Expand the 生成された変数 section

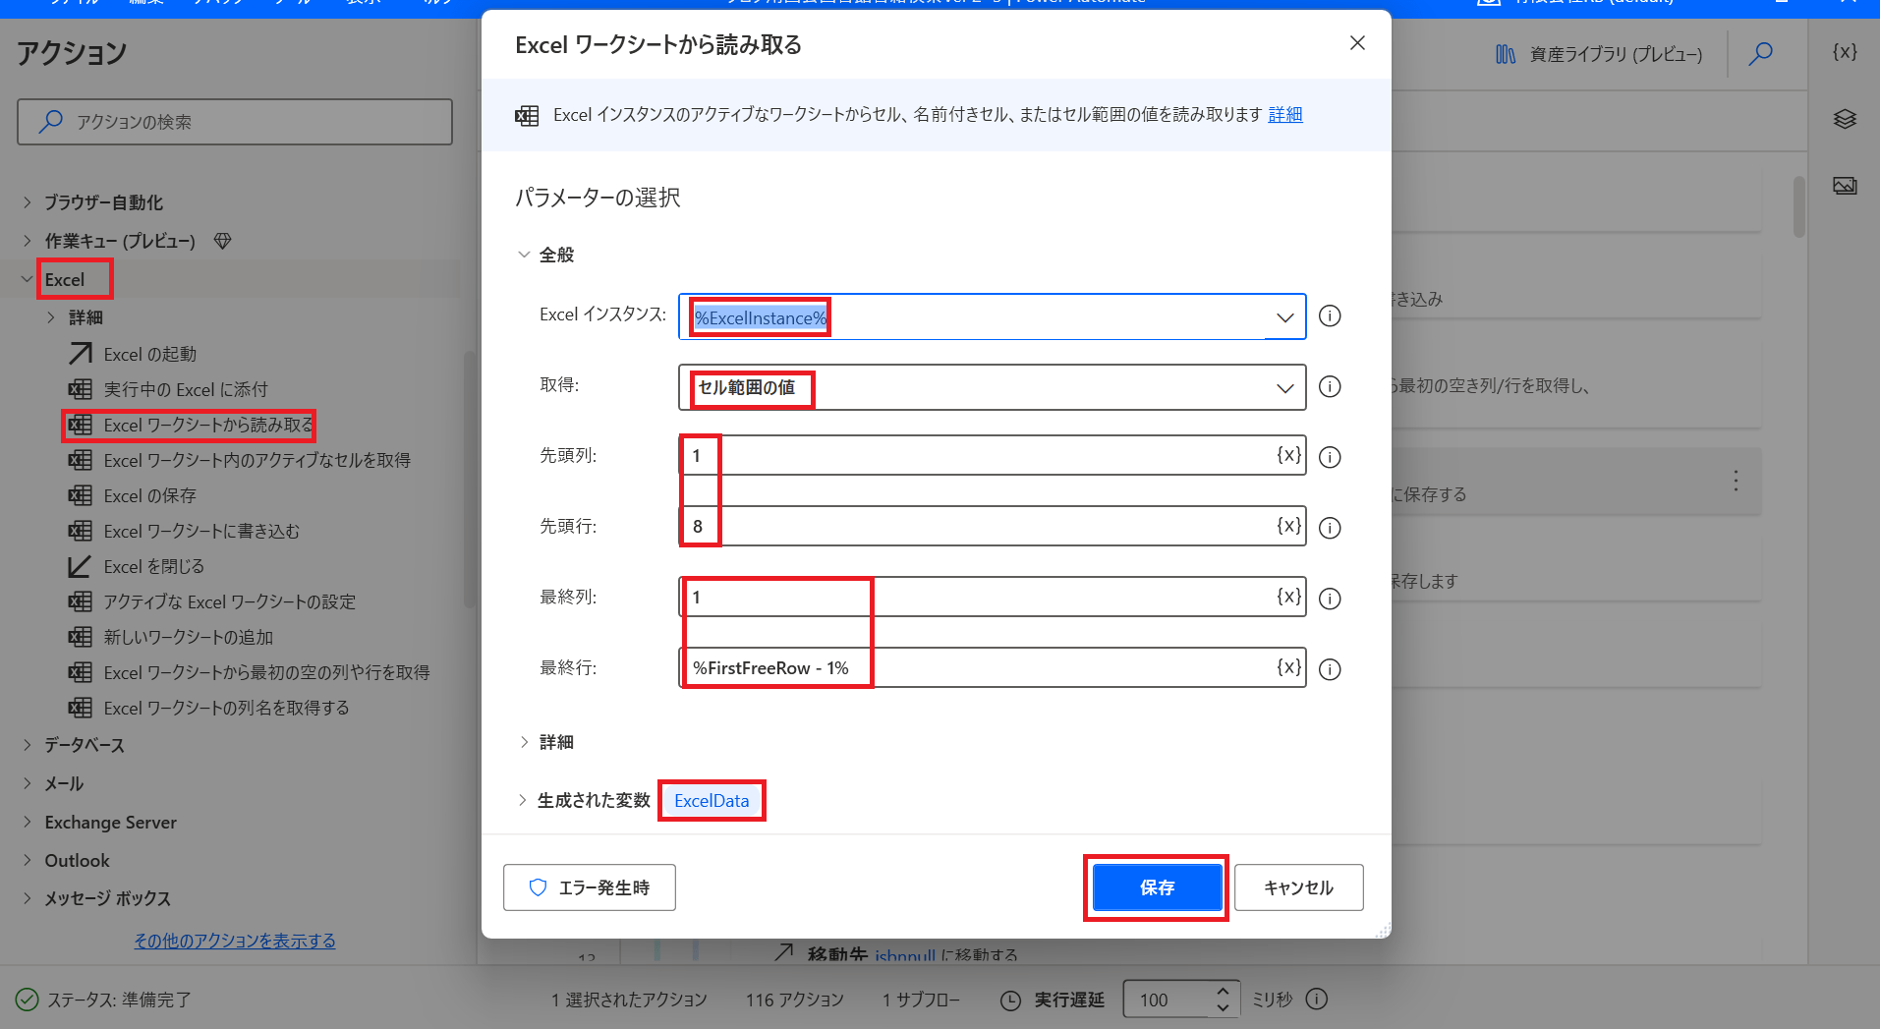click(522, 800)
